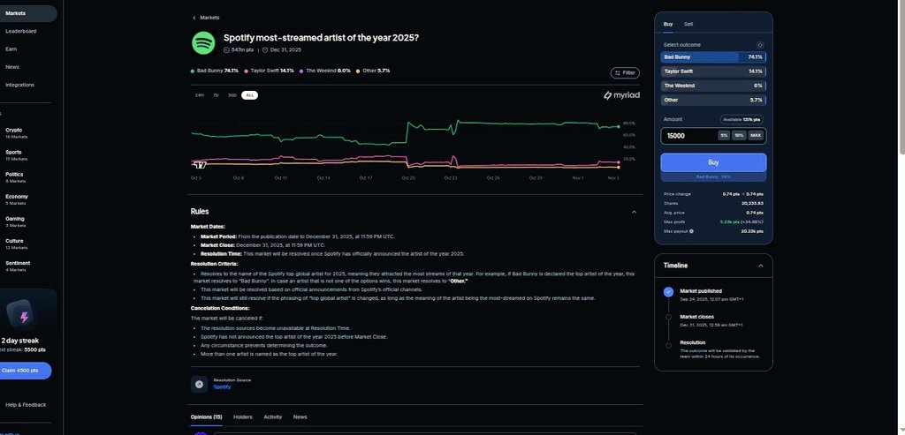Open Integrations in the sidebar
The image size is (905, 435).
19,85
